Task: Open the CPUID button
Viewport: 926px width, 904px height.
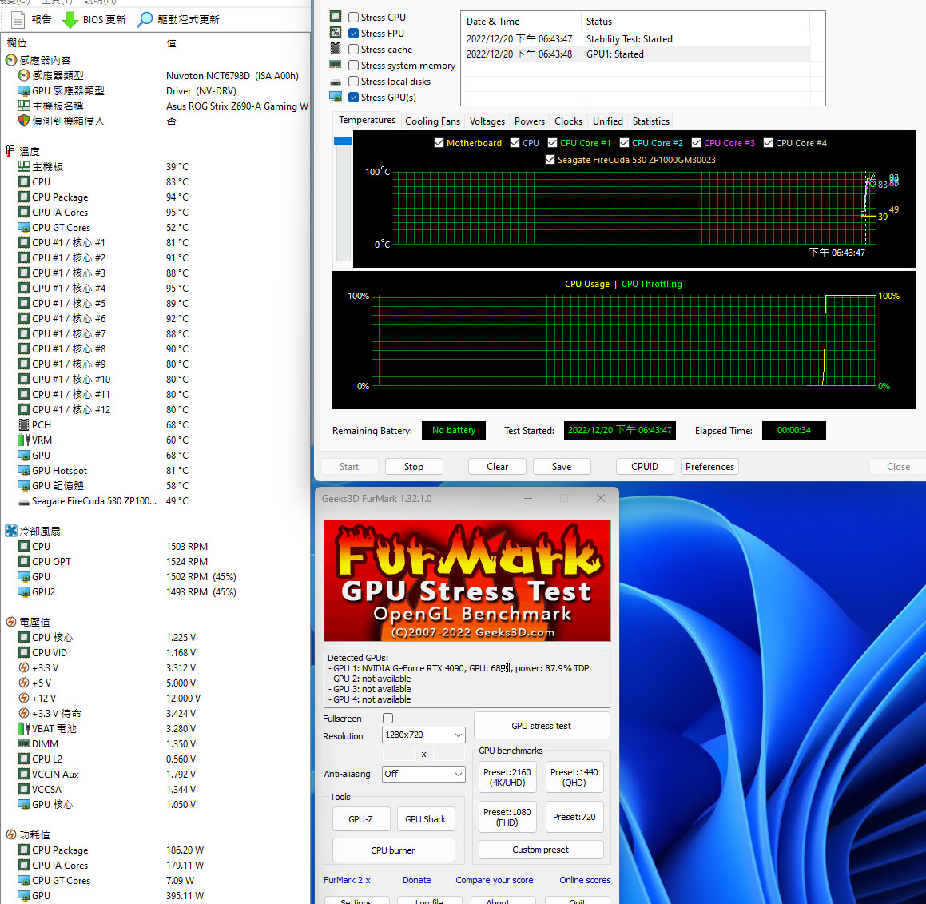Action: [644, 466]
